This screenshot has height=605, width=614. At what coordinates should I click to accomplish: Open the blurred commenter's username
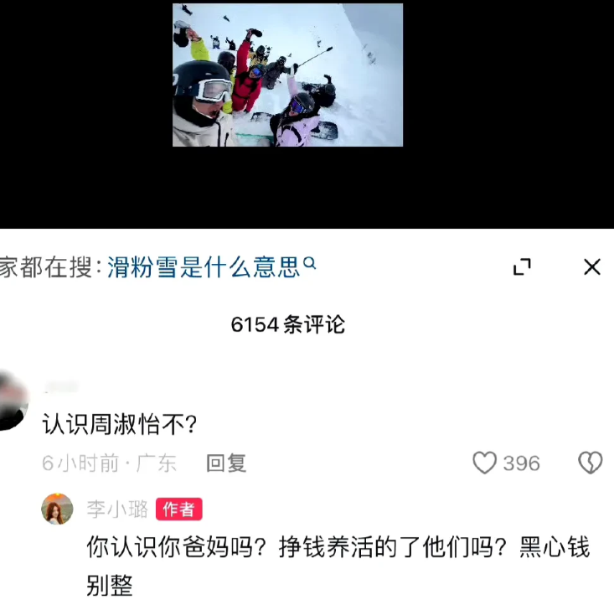(61, 386)
